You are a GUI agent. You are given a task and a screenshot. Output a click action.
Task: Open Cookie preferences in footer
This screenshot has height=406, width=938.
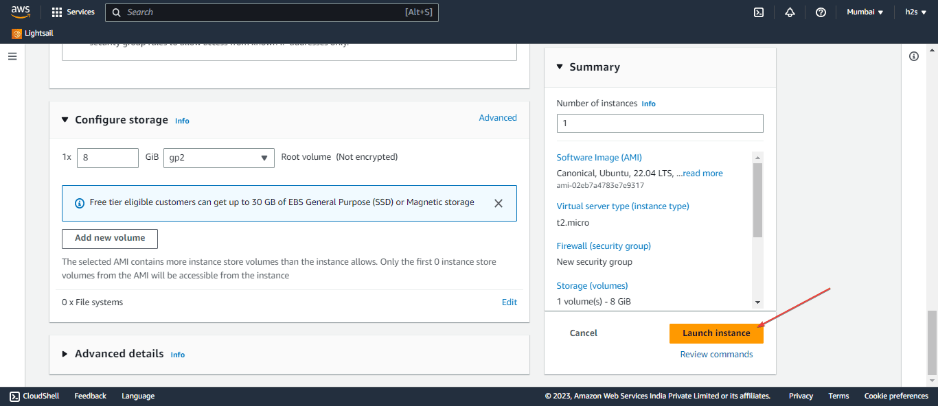coord(896,396)
